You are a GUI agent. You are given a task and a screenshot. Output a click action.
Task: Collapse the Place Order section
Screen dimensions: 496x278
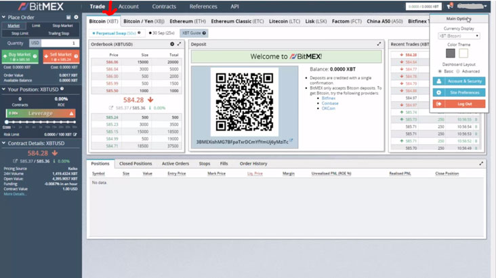coord(3,17)
